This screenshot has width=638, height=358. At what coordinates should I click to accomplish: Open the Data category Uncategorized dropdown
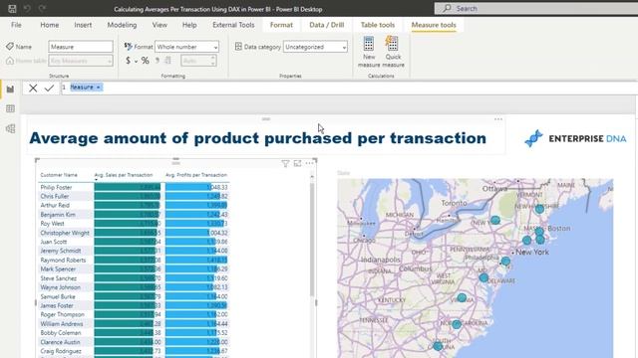(x=315, y=47)
